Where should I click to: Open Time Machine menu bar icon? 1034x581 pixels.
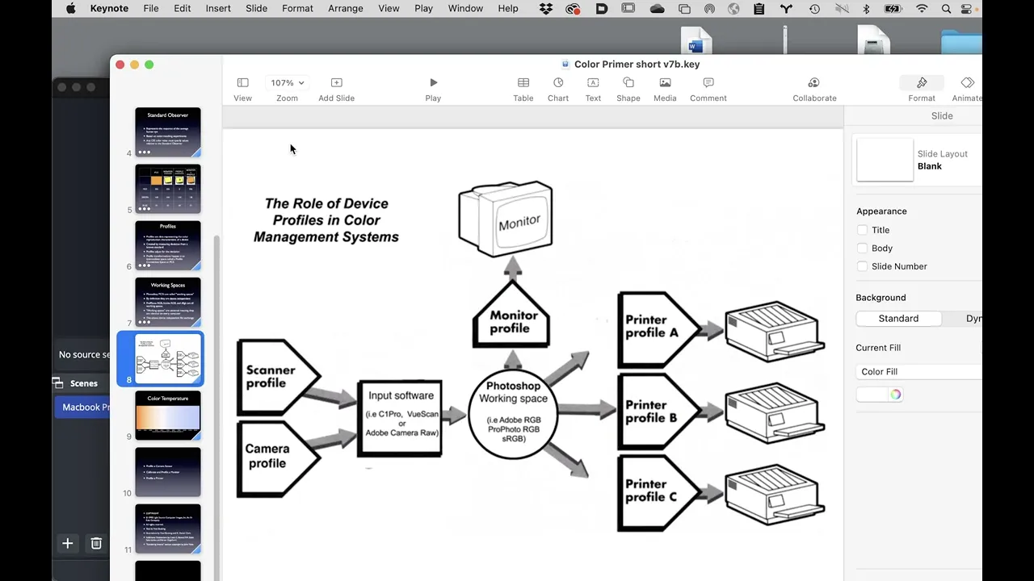click(814, 9)
